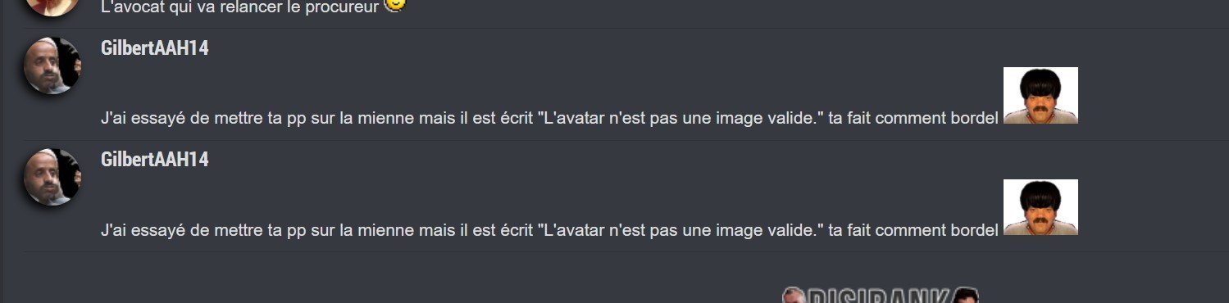Open the mustache sticker in the first message
The width and height of the screenshot is (1229, 303).
coord(1040,95)
